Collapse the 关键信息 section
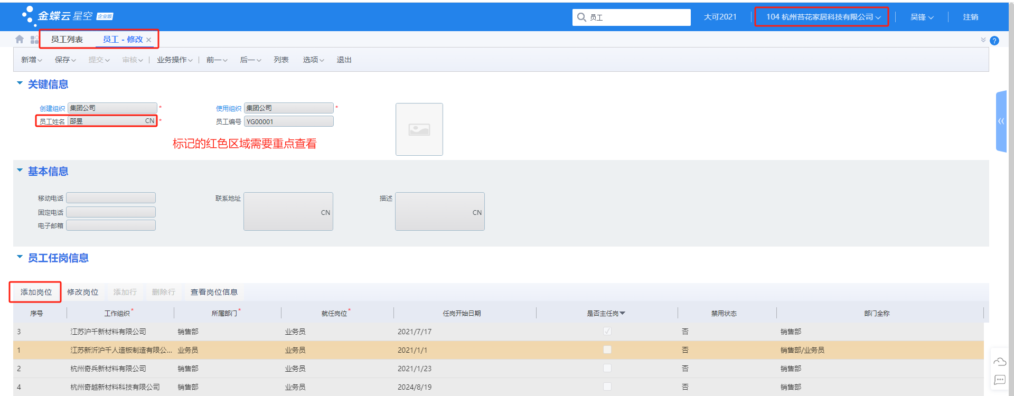This screenshot has height=396, width=1014. point(20,83)
